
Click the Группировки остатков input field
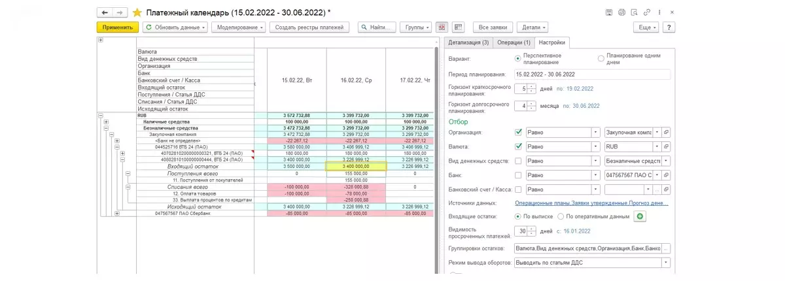tap(587, 248)
